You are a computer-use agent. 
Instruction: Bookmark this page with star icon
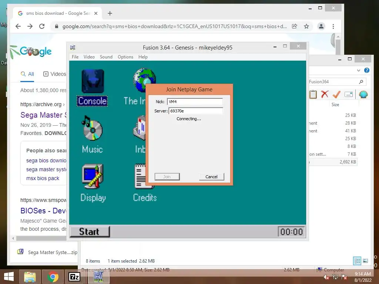tap(306, 26)
